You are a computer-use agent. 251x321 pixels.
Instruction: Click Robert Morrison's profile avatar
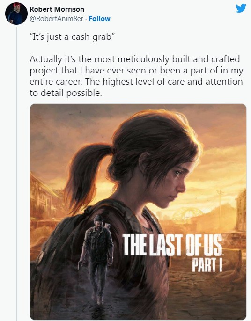pos(16,14)
